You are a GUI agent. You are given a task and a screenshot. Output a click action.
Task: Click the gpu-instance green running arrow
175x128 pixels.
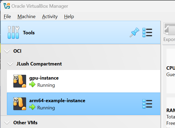click(x=32, y=85)
